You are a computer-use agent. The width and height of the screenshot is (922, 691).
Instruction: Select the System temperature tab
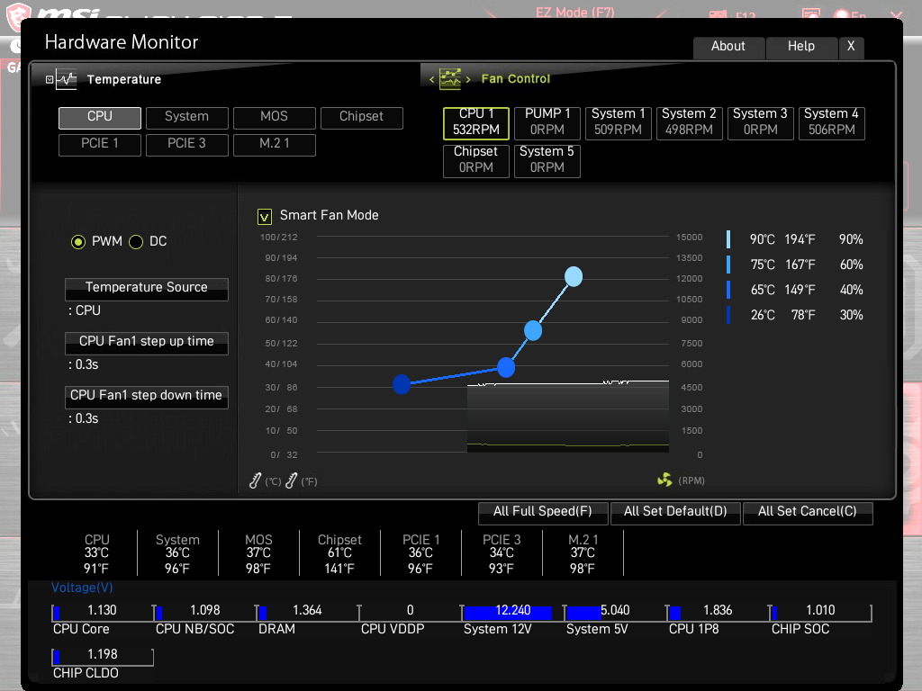[x=187, y=118]
